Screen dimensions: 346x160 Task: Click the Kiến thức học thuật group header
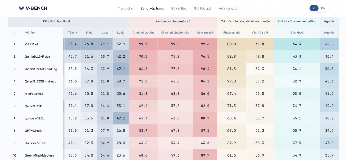click(57, 21)
